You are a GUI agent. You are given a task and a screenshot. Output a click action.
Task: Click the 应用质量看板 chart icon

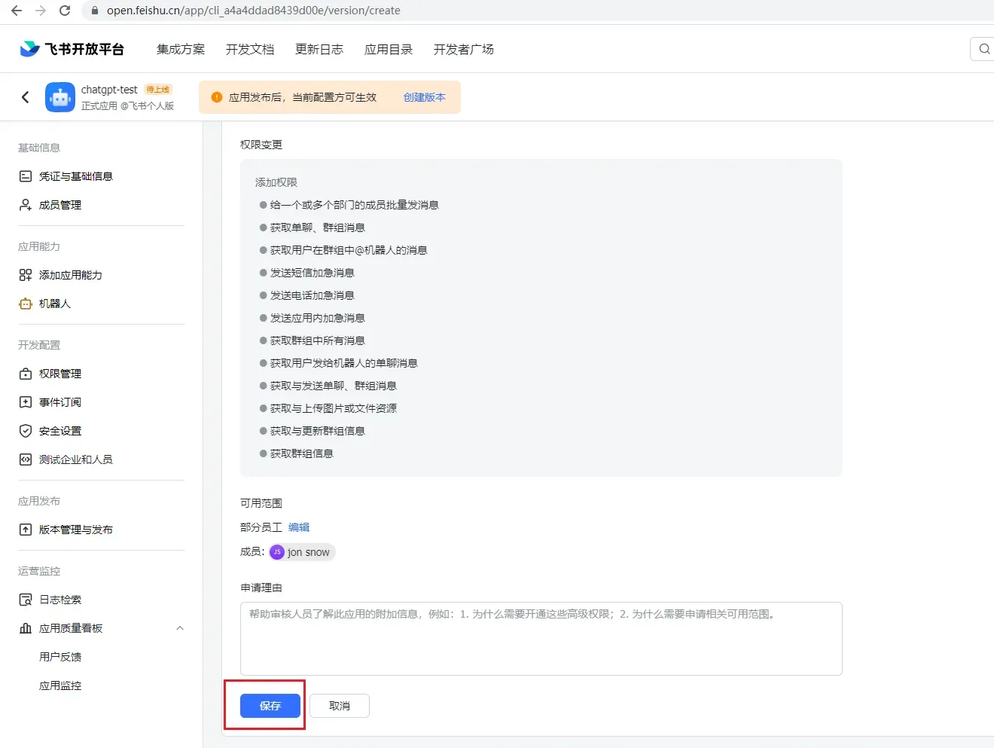[x=26, y=628]
